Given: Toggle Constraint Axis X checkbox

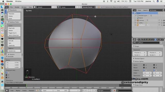Looking at the screenshot, I should pos(6,73).
